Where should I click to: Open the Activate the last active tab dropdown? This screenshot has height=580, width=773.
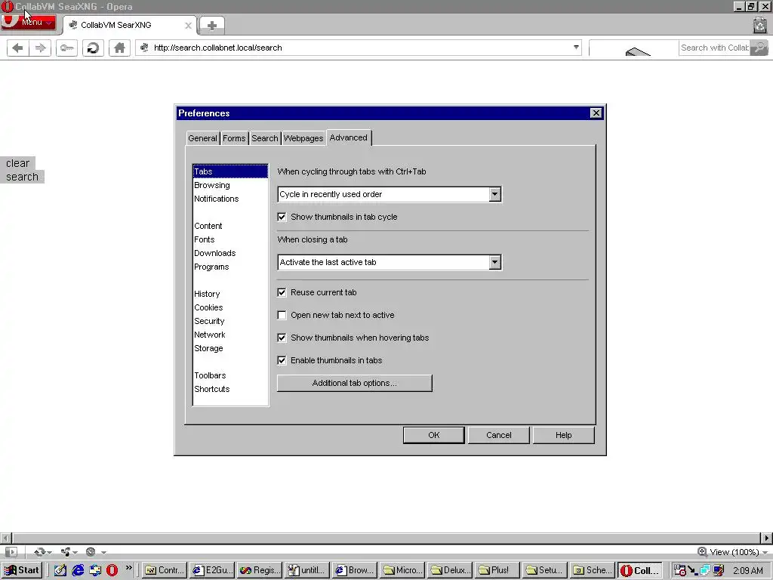pos(390,262)
